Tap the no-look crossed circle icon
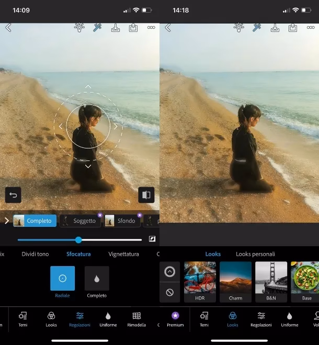The width and height of the screenshot is (319, 345). point(169,293)
